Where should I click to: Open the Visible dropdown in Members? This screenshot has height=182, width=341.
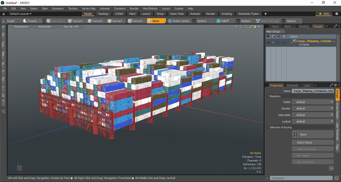pyautogui.click(x=313, y=102)
